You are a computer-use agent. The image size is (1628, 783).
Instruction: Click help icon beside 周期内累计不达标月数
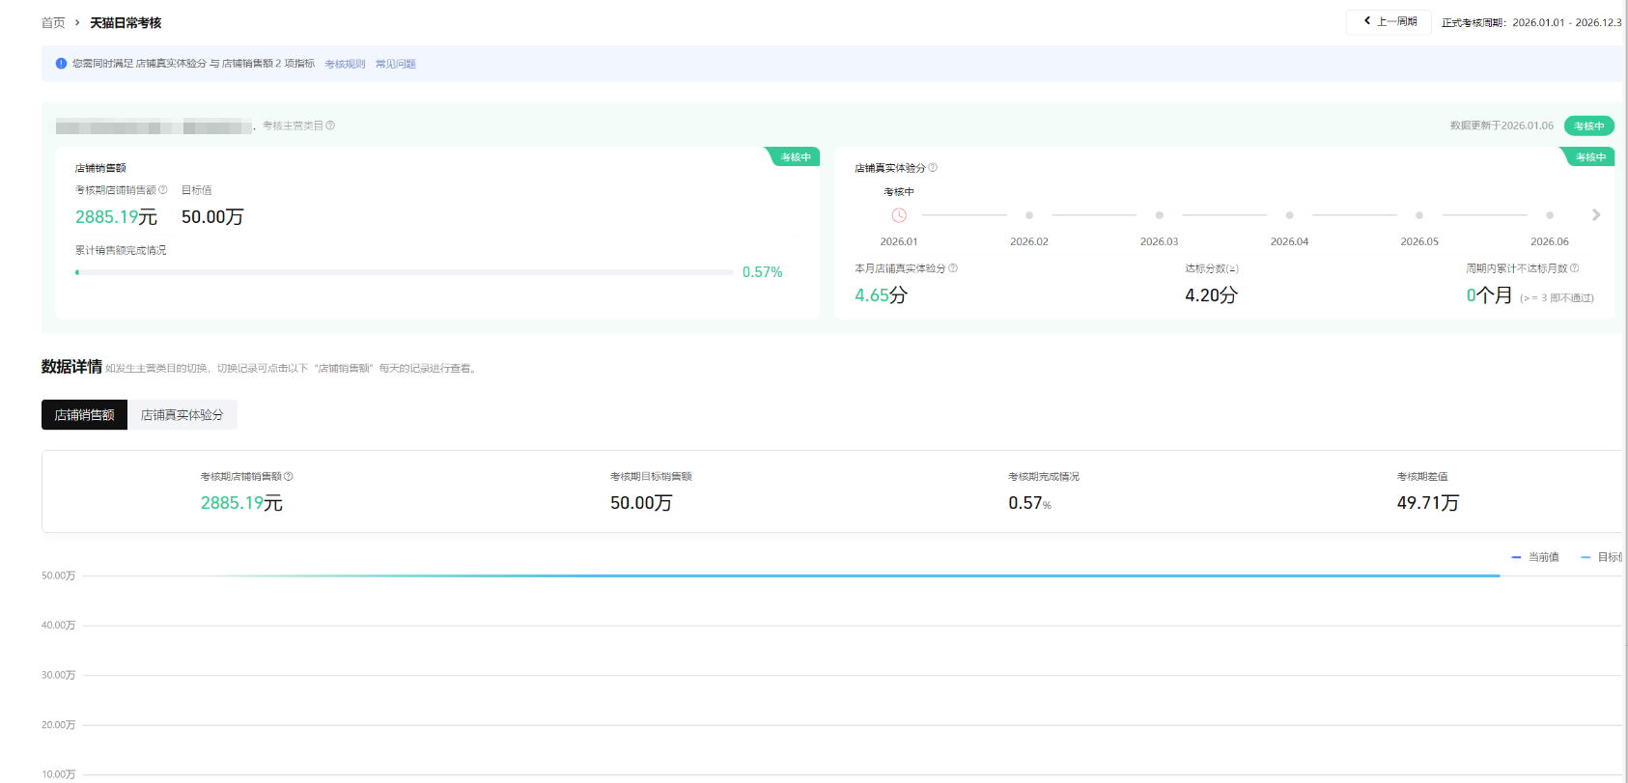pyautogui.click(x=1575, y=268)
